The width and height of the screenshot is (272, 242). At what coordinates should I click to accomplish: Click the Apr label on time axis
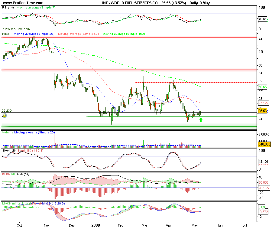click(168, 225)
